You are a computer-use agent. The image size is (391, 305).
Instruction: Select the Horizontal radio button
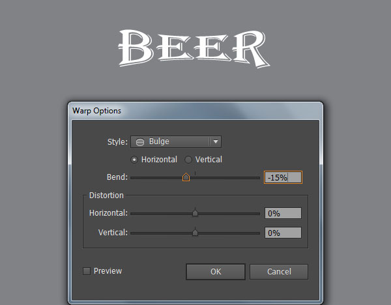(x=134, y=160)
